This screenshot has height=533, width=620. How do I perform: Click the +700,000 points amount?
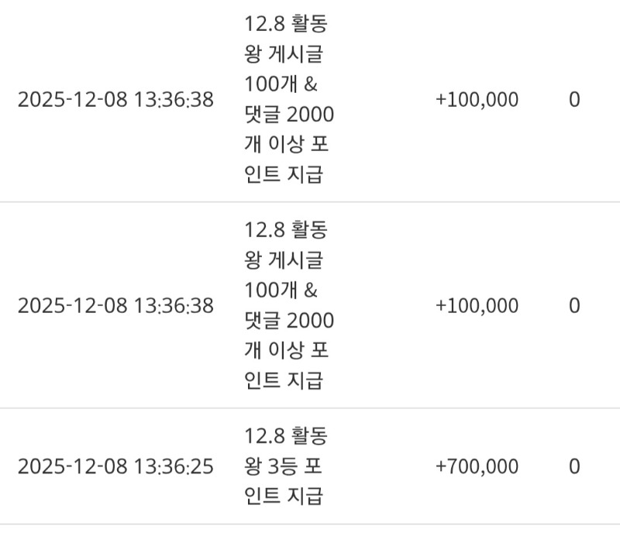[477, 467]
